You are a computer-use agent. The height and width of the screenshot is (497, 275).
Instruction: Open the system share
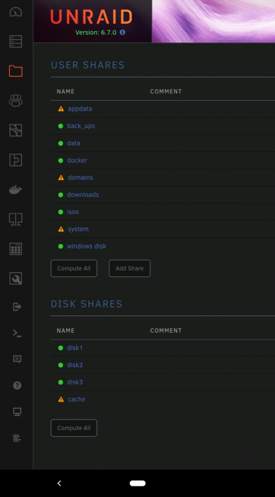point(78,229)
